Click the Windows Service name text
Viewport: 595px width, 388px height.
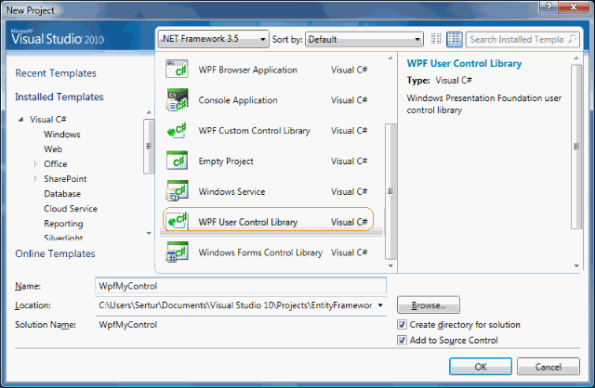click(x=231, y=191)
